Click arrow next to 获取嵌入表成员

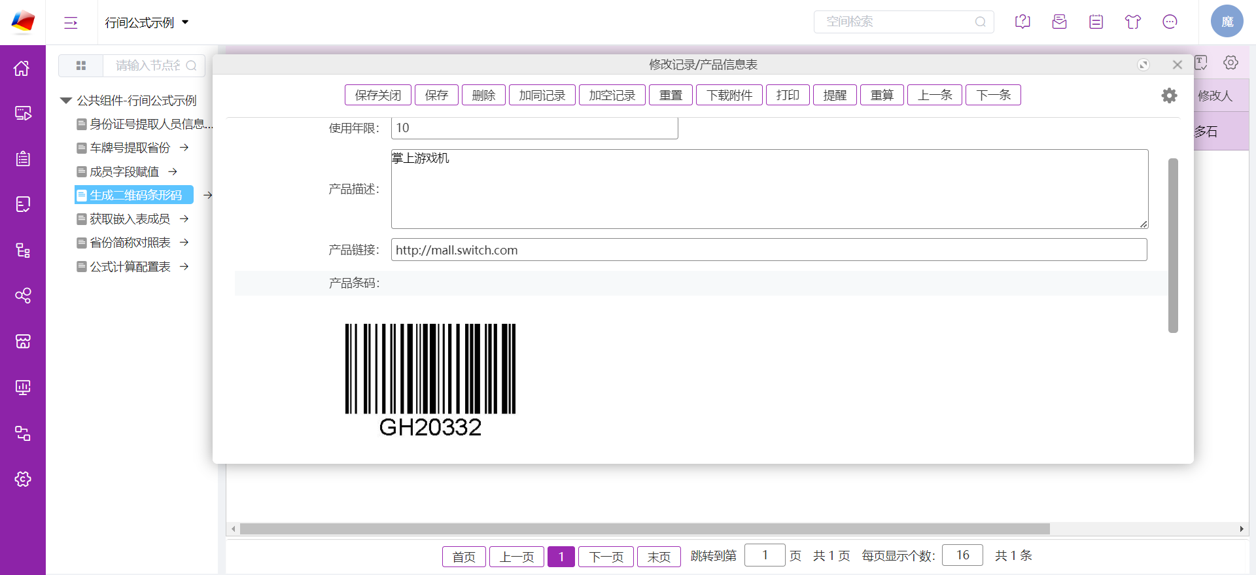click(x=184, y=218)
